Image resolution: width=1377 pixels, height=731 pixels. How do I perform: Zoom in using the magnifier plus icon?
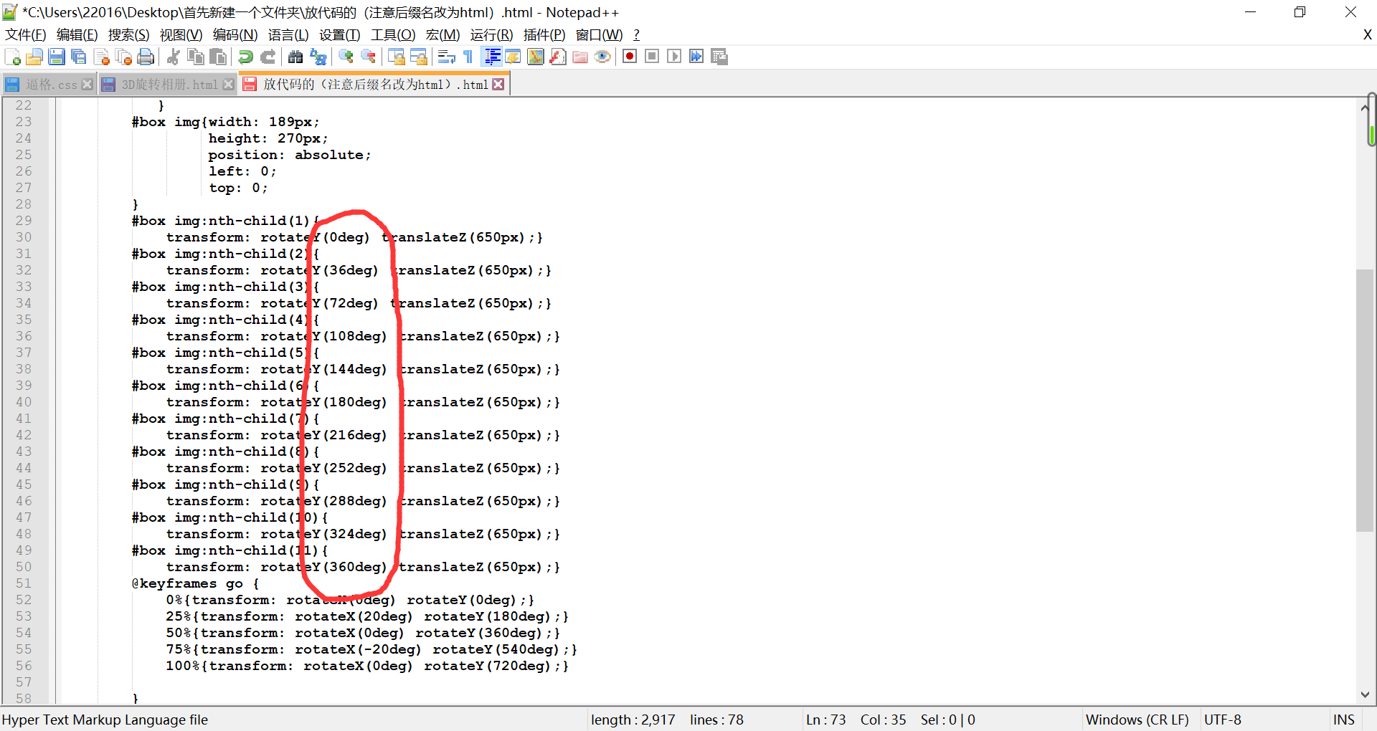[x=346, y=57]
